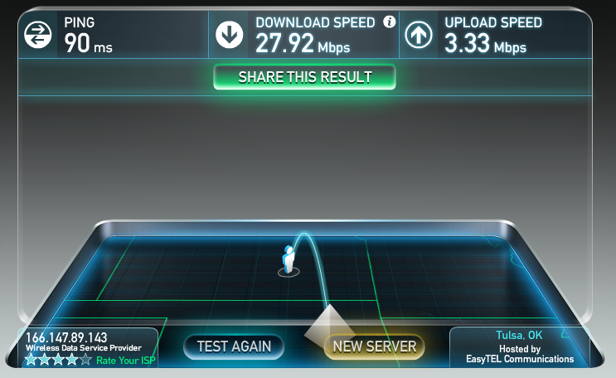The width and height of the screenshot is (616, 378).
Task: Select the pyramid server marker on map
Action: click(329, 326)
